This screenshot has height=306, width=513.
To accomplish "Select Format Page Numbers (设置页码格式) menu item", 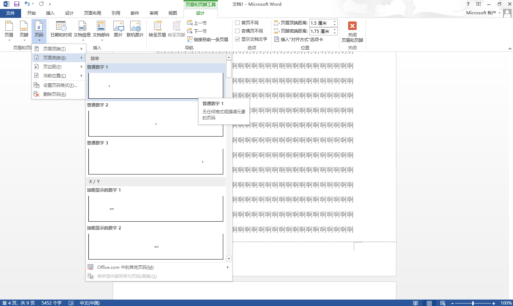I will coord(60,85).
